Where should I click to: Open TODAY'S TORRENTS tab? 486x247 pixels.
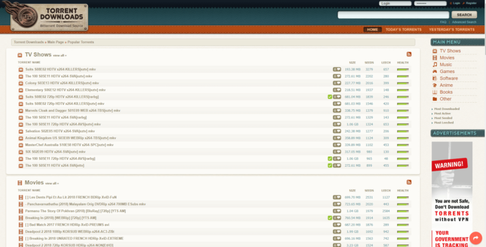click(403, 30)
